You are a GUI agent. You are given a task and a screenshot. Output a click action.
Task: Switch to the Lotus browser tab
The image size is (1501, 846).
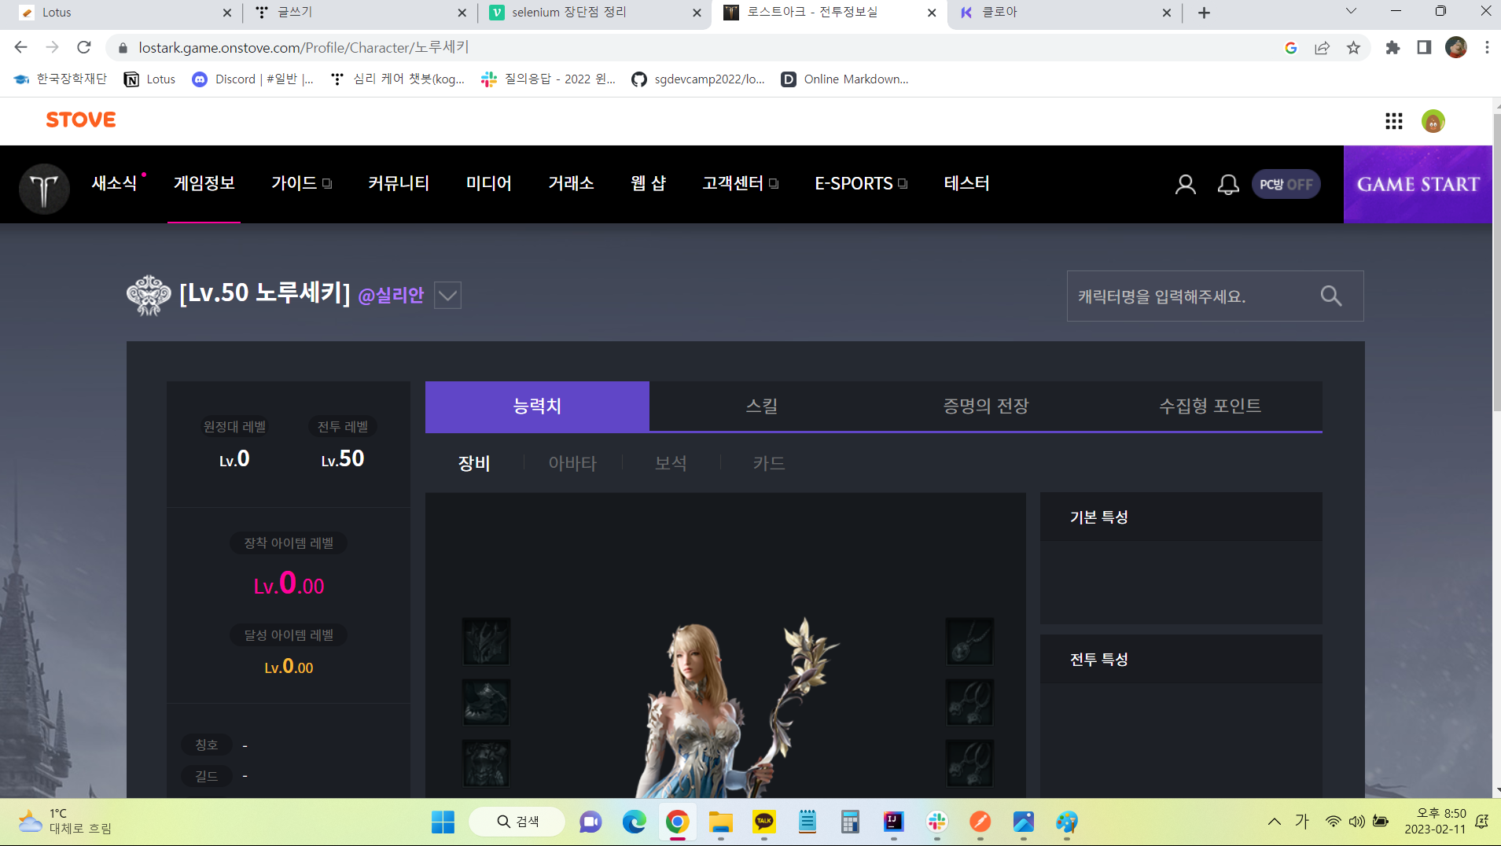[x=126, y=13]
